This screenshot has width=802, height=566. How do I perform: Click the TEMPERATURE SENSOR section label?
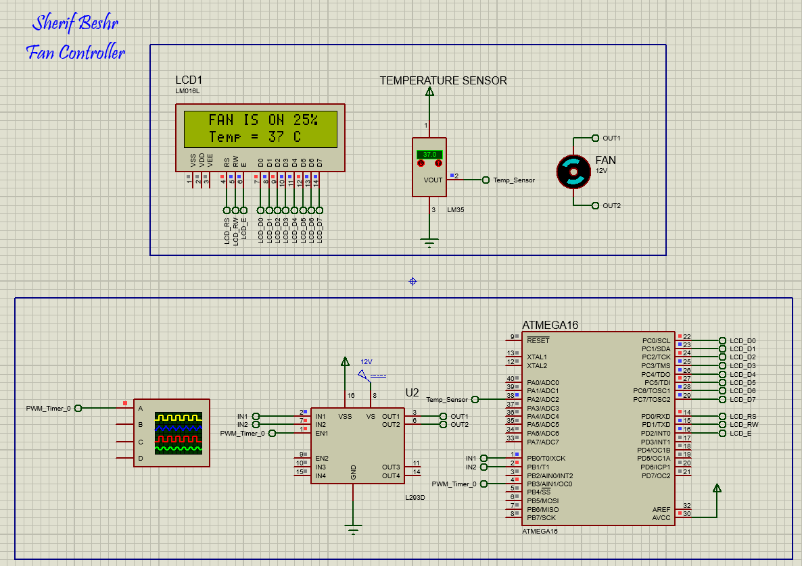pyautogui.click(x=444, y=80)
